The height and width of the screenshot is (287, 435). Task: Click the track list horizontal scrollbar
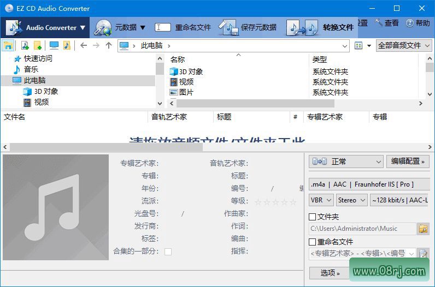(106, 147)
